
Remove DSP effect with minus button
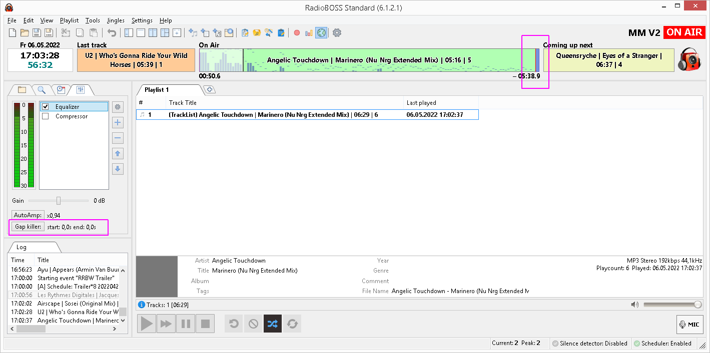tap(118, 138)
